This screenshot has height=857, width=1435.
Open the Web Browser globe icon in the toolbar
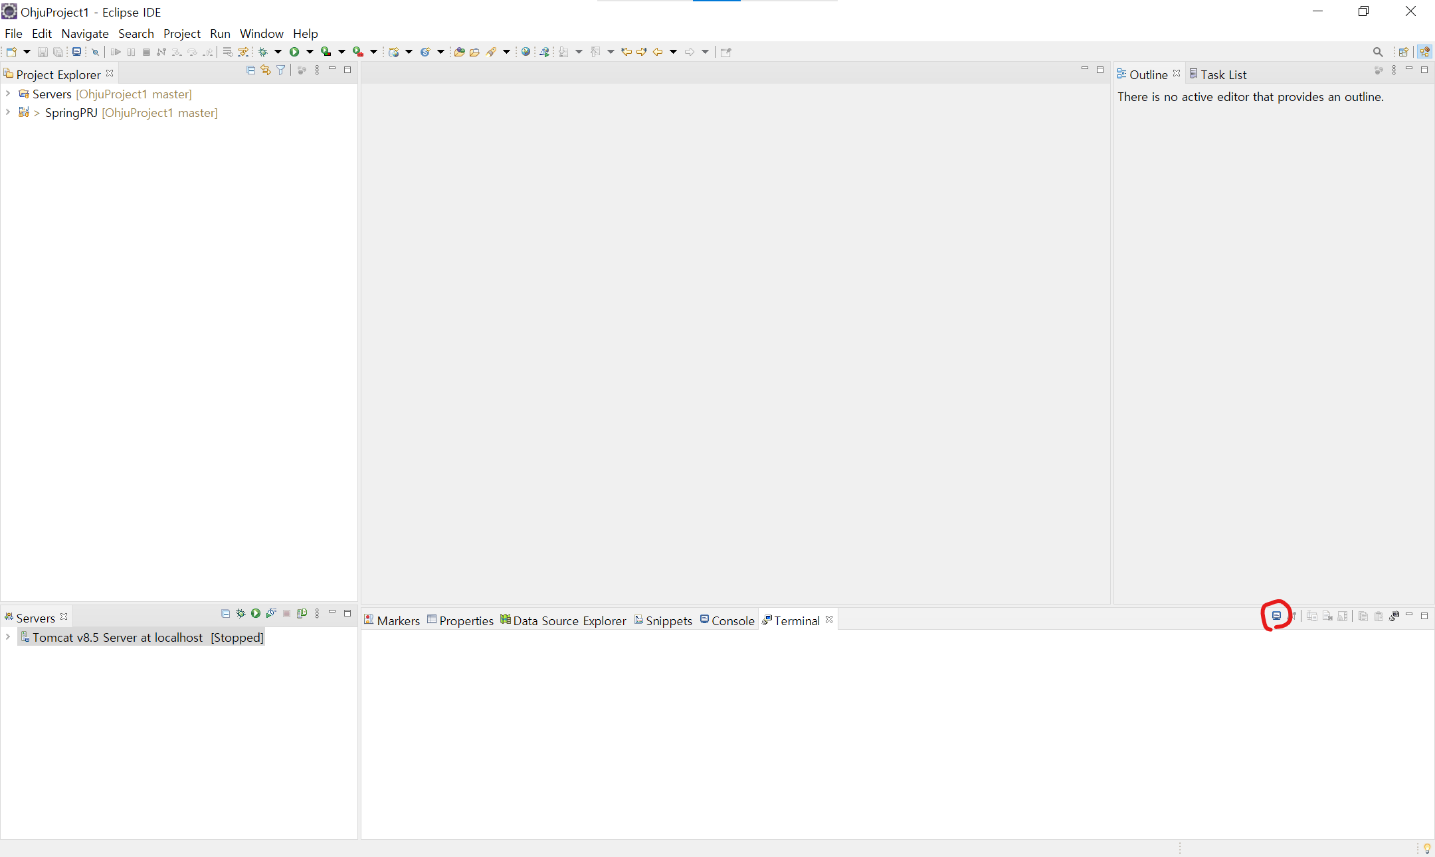[526, 52]
